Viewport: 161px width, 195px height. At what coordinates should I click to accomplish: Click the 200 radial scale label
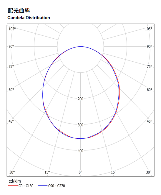[x=80, y=99]
